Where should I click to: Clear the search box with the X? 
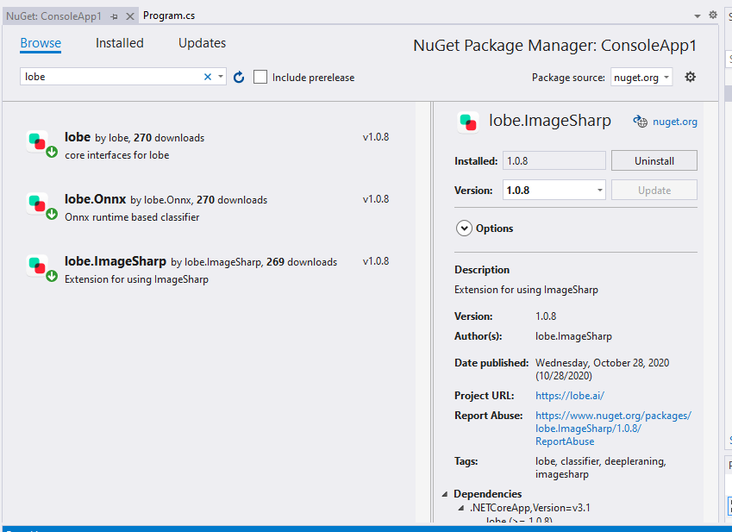click(x=207, y=77)
